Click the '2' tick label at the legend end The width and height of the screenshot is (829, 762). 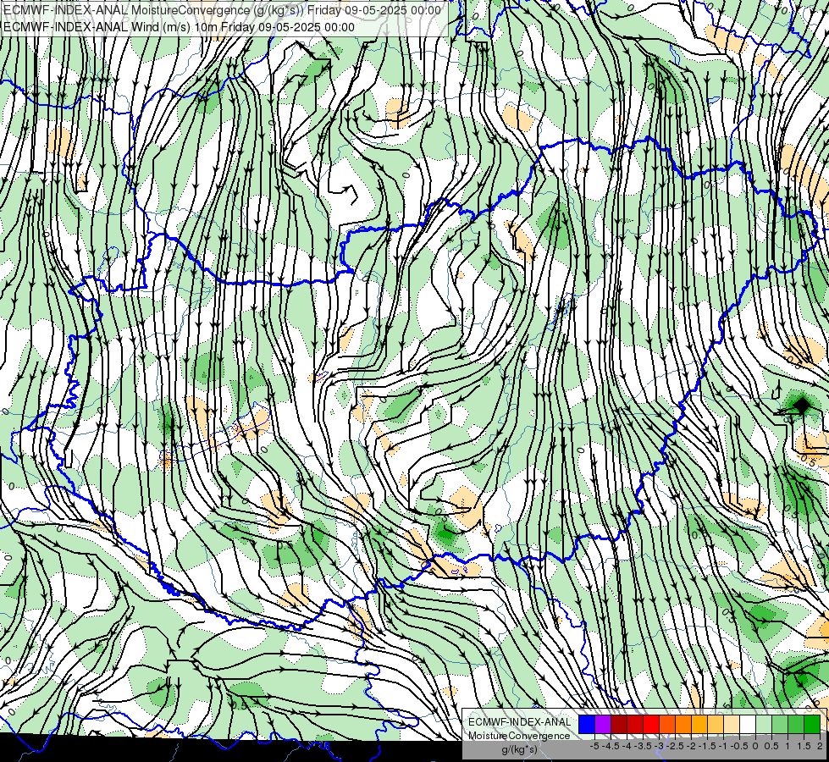point(820,746)
